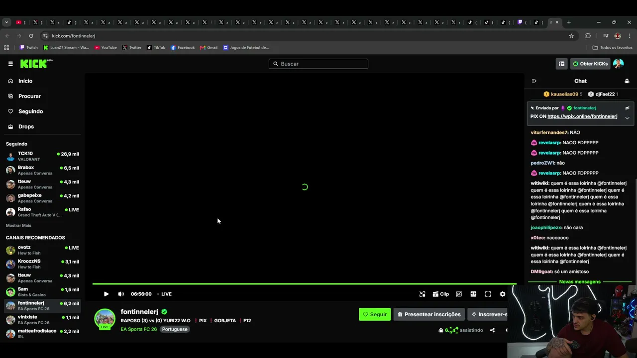Open KroozzNS recommended channel
This screenshot has height=358, width=637.
(x=42, y=264)
